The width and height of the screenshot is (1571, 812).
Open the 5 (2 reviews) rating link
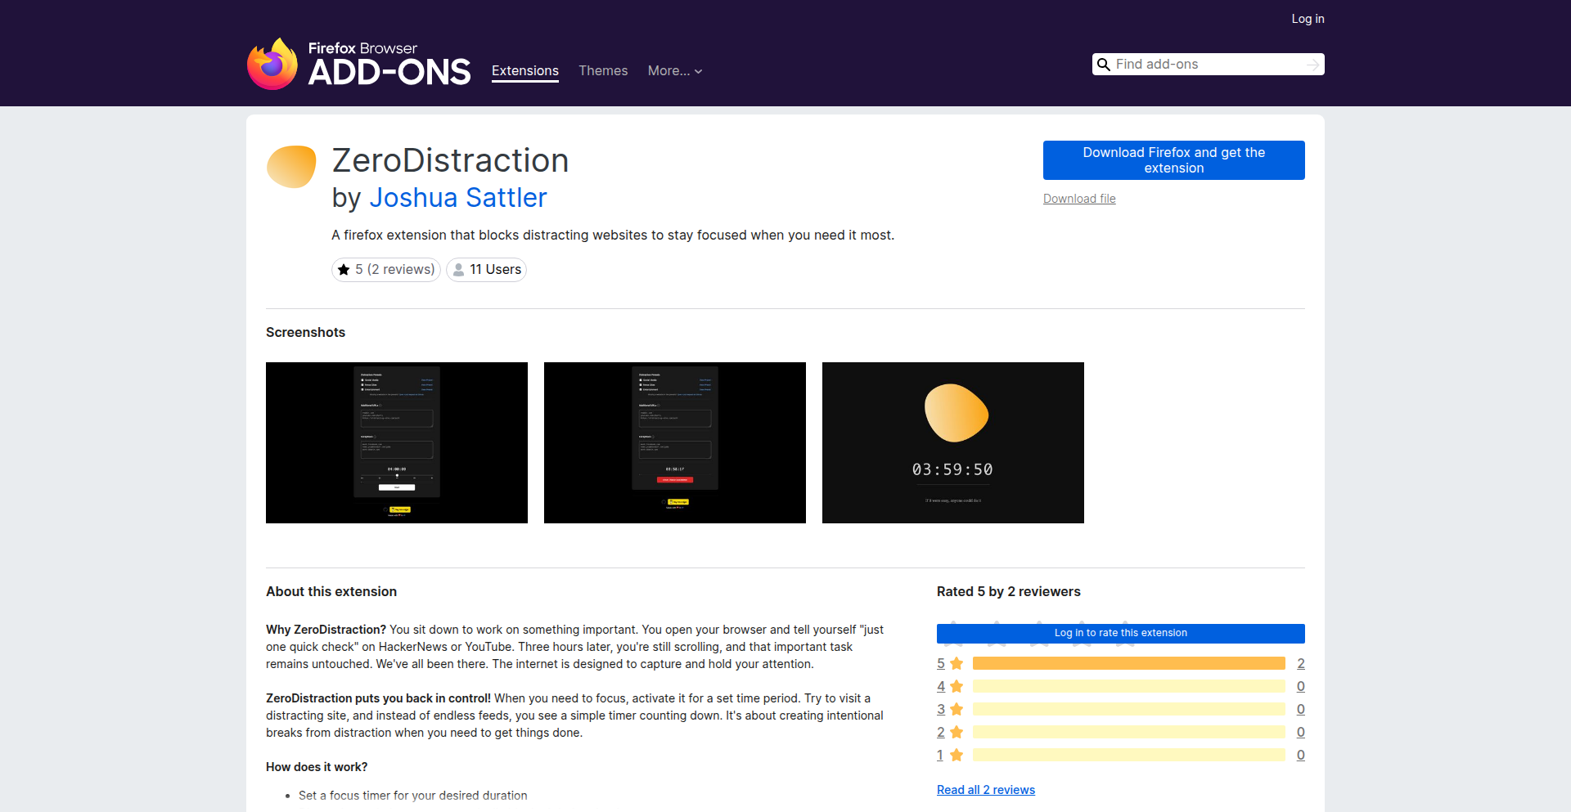[386, 270]
